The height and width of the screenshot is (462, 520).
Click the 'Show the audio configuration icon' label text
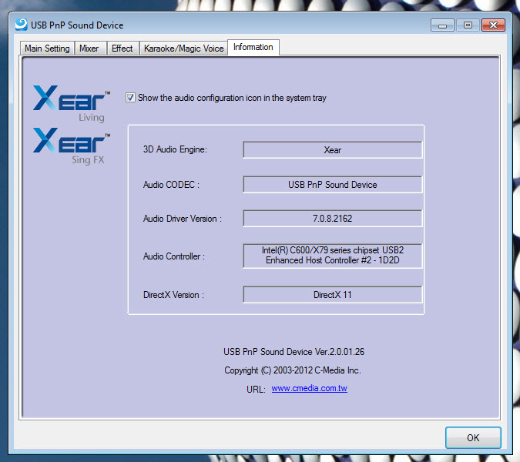(232, 98)
